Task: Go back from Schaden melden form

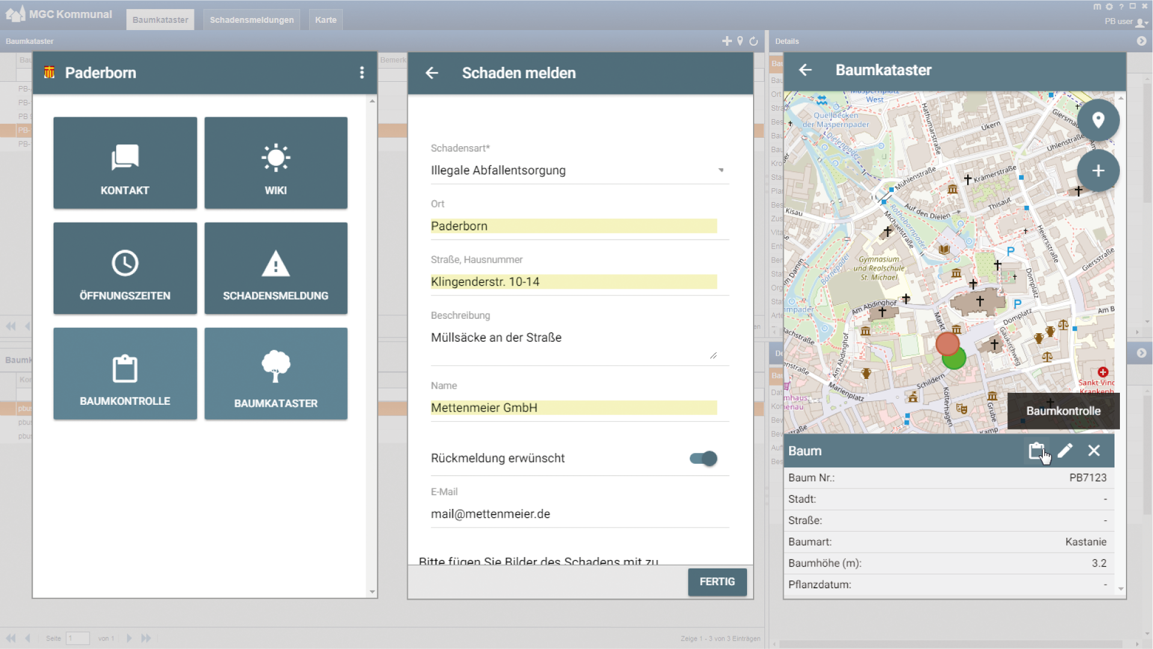Action: [x=432, y=73]
